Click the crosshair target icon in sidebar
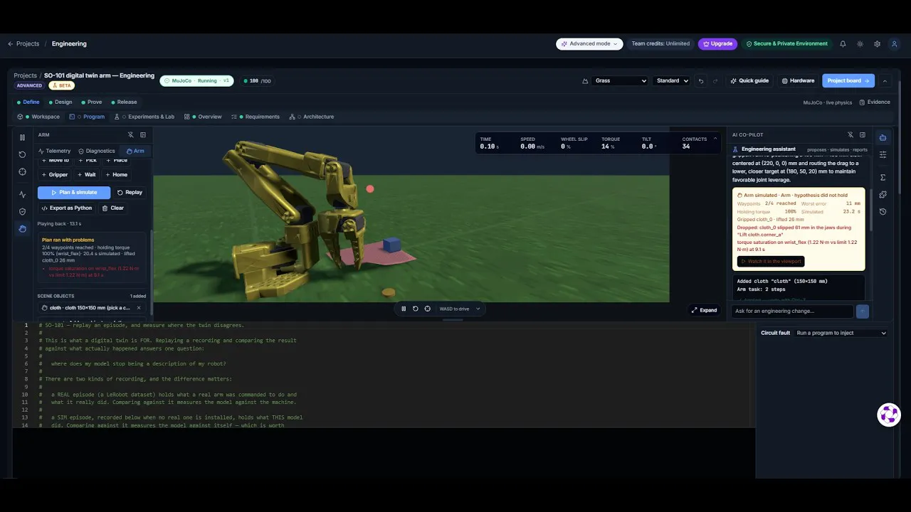The width and height of the screenshot is (911, 512). [22, 171]
